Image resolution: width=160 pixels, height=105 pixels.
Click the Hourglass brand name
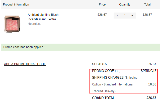(x=34, y=24)
